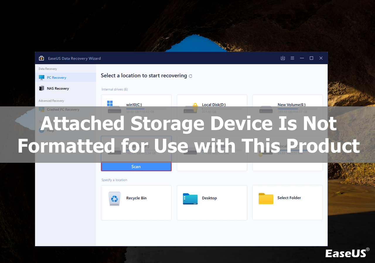Select the "win10(C:)" drive label
This screenshot has width=375, height=263.
pos(134,105)
